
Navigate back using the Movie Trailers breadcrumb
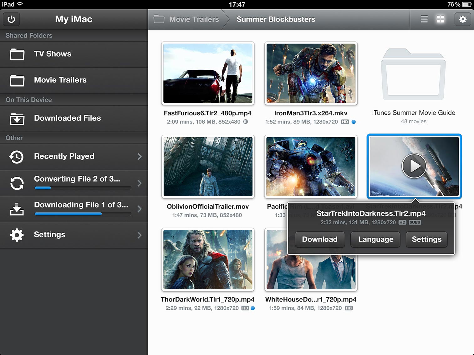point(194,19)
